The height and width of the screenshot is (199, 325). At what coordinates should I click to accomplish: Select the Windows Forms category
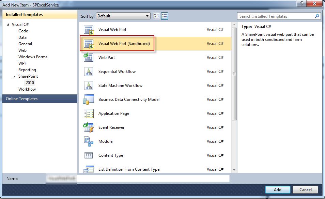pyautogui.click(x=33, y=57)
